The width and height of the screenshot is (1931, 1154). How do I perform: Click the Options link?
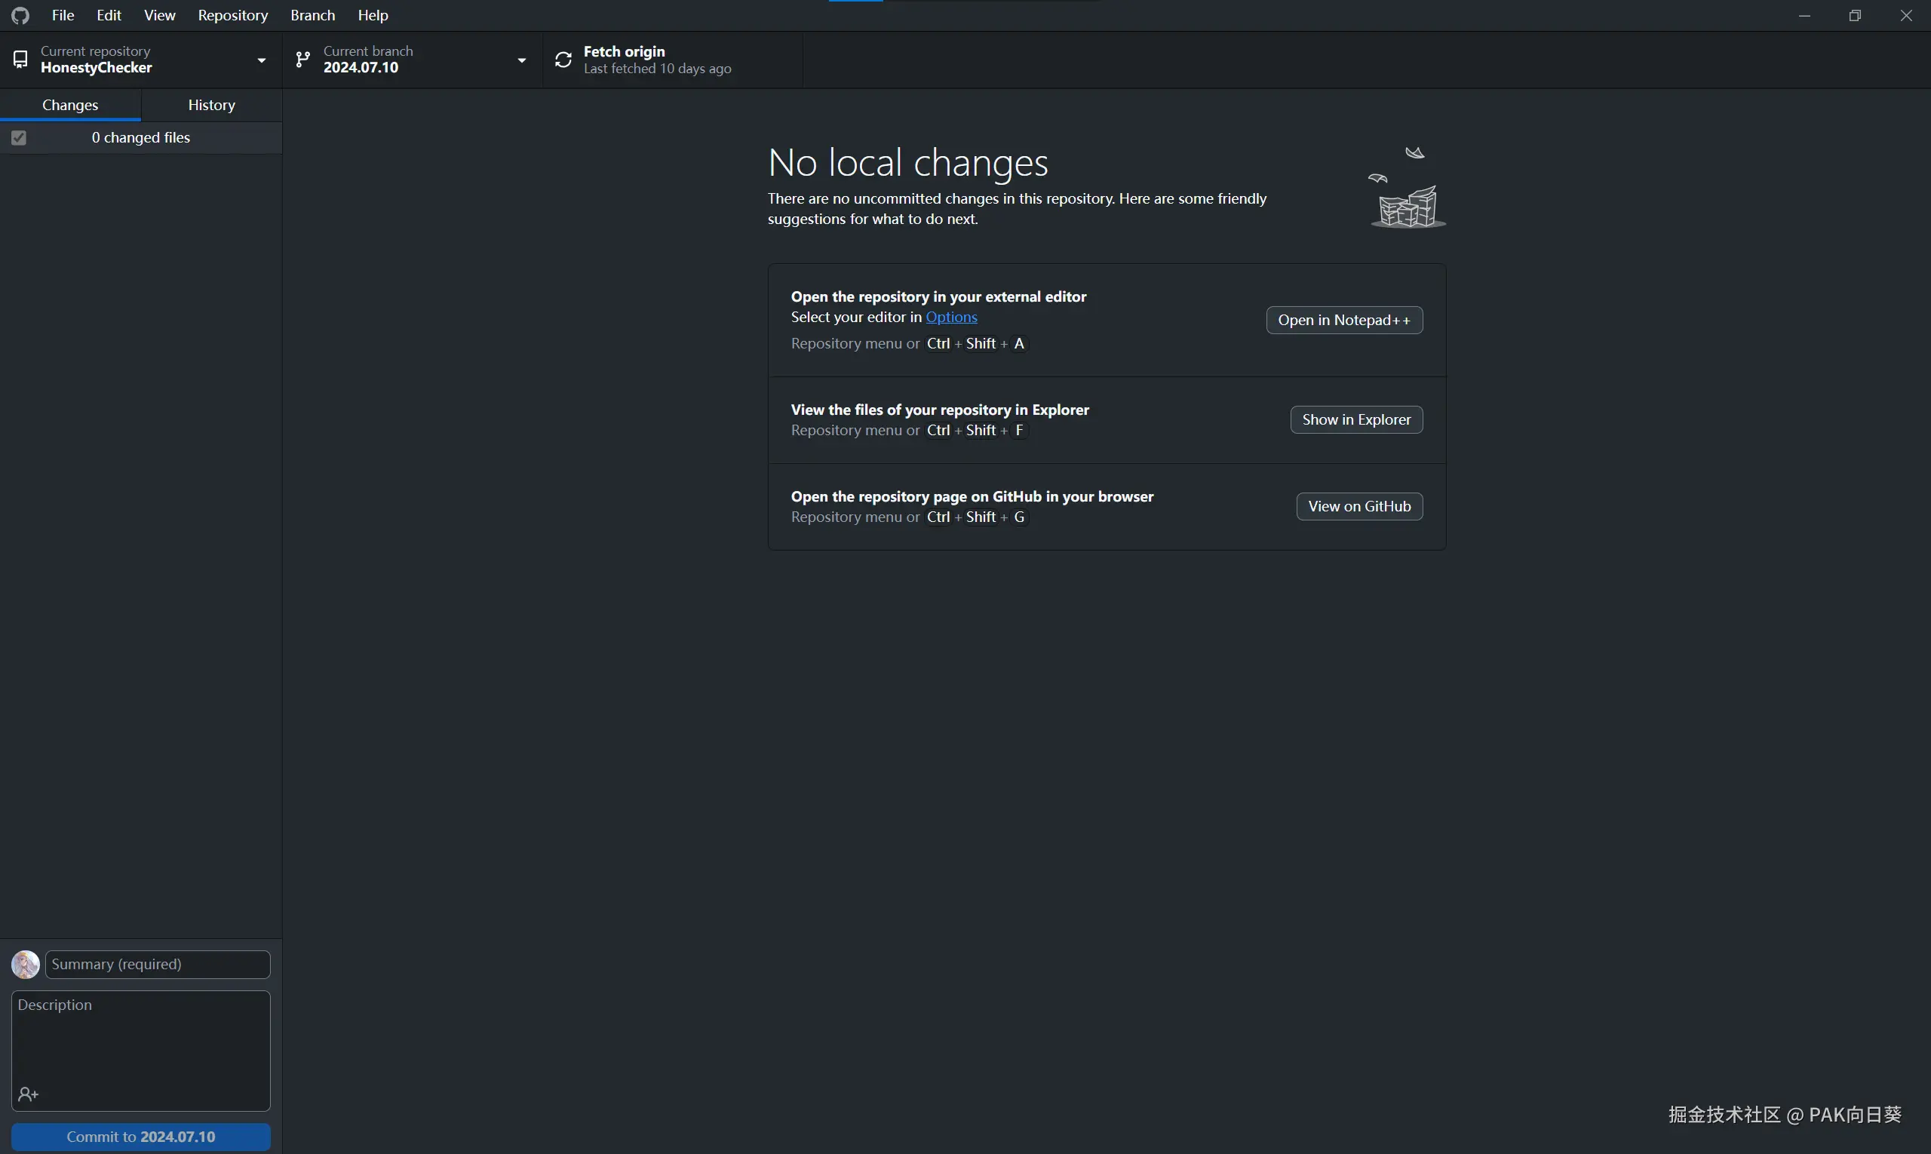coord(950,318)
